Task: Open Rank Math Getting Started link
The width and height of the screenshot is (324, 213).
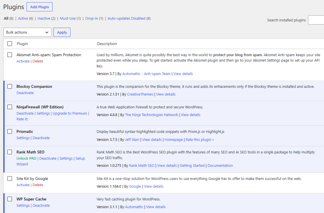Action: point(192,165)
